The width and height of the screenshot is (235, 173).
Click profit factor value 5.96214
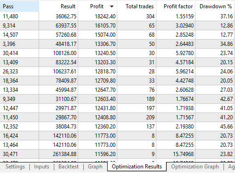click(185, 72)
